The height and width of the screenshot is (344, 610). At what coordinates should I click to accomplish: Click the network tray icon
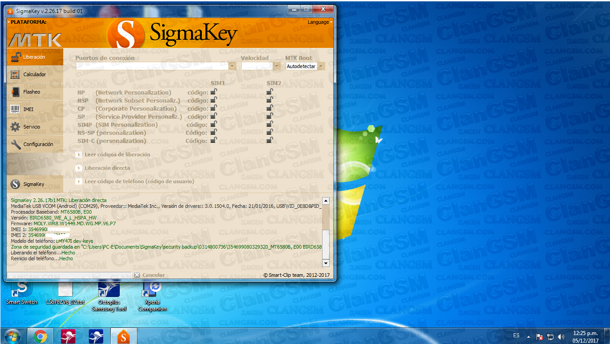(550, 336)
